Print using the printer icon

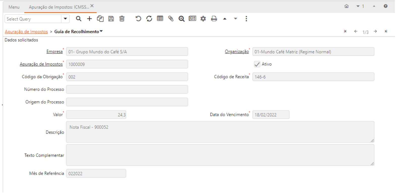[x=214, y=19]
